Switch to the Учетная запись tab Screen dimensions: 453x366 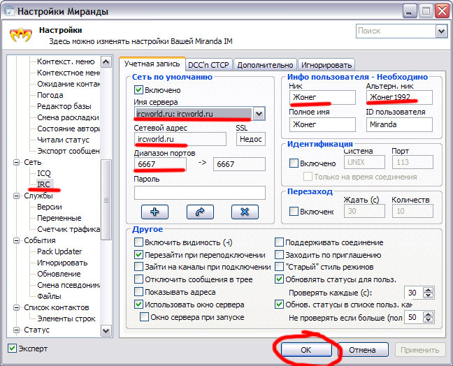152,64
